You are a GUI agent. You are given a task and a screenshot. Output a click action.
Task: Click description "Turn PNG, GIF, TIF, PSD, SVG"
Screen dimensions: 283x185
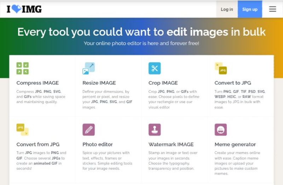[240, 99]
